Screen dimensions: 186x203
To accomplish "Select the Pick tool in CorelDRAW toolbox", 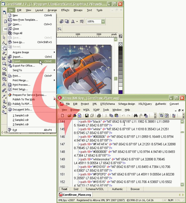I will 4,37.
